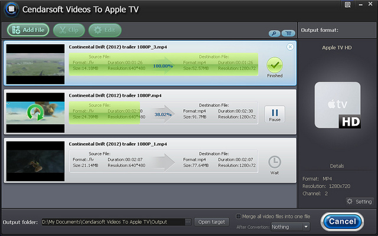Image resolution: width=378 pixels, height=236 pixels.
Task: Click the Add File button
Action: pos(28,30)
